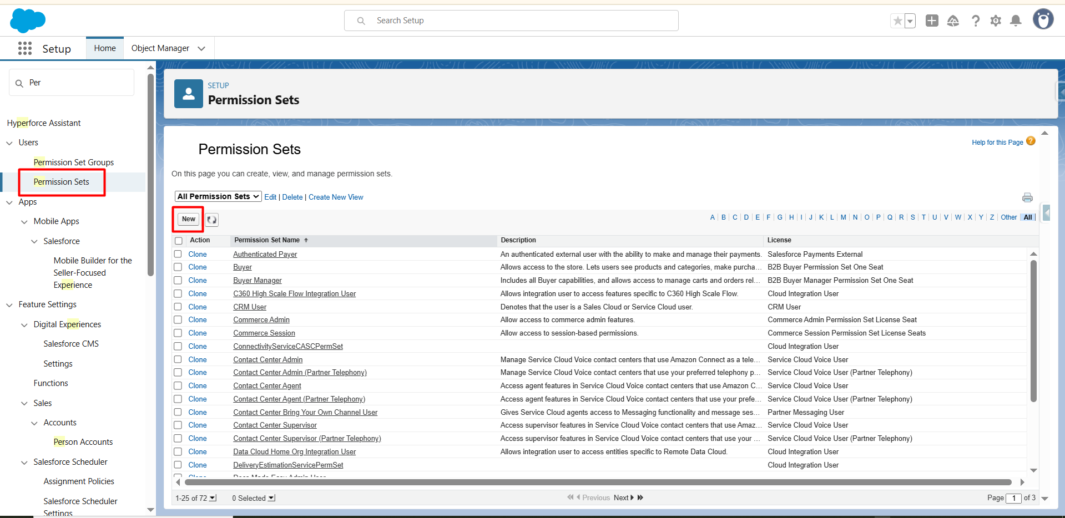Image resolution: width=1065 pixels, height=518 pixels.
Task: Open the Setup gear menu
Action: pos(996,21)
